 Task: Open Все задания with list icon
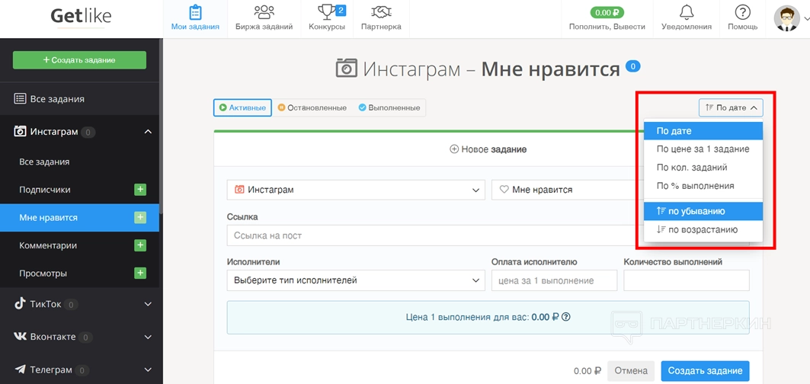[x=79, y=99]
